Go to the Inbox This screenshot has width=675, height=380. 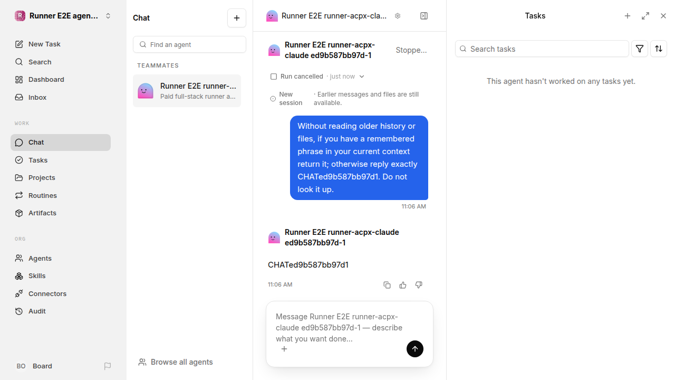[61, 98]
